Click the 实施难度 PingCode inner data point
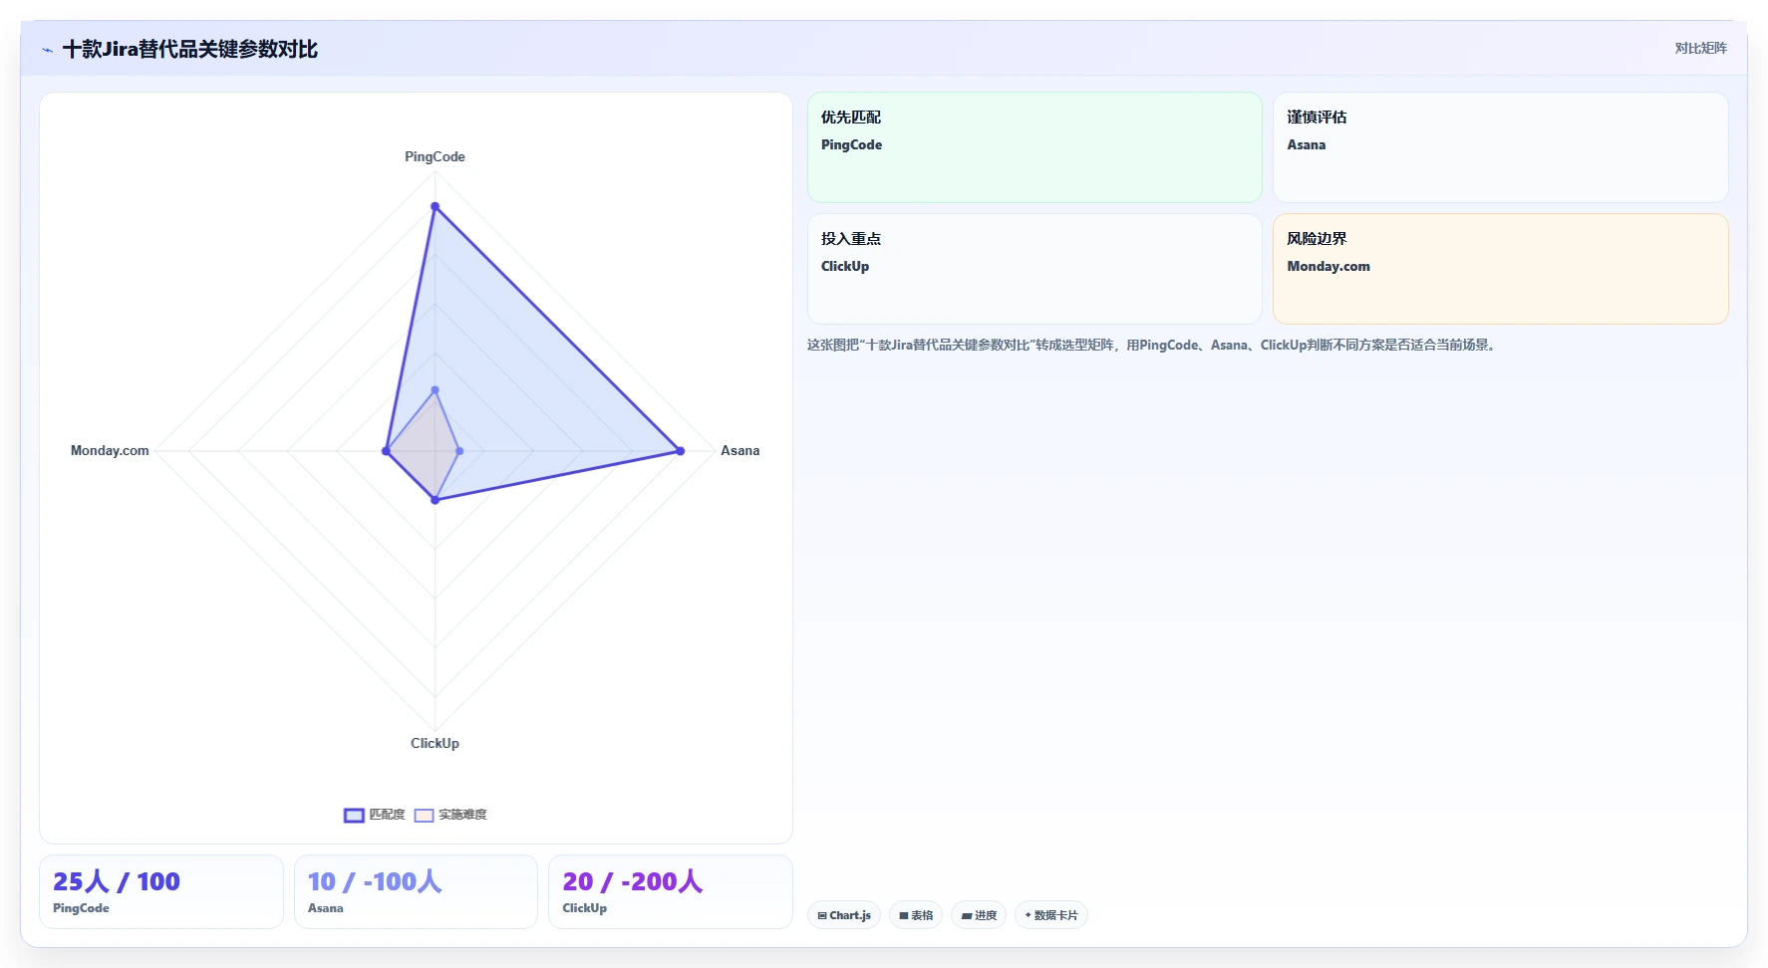The height and width of the screenshot is (968, 1768). [435, 389]
